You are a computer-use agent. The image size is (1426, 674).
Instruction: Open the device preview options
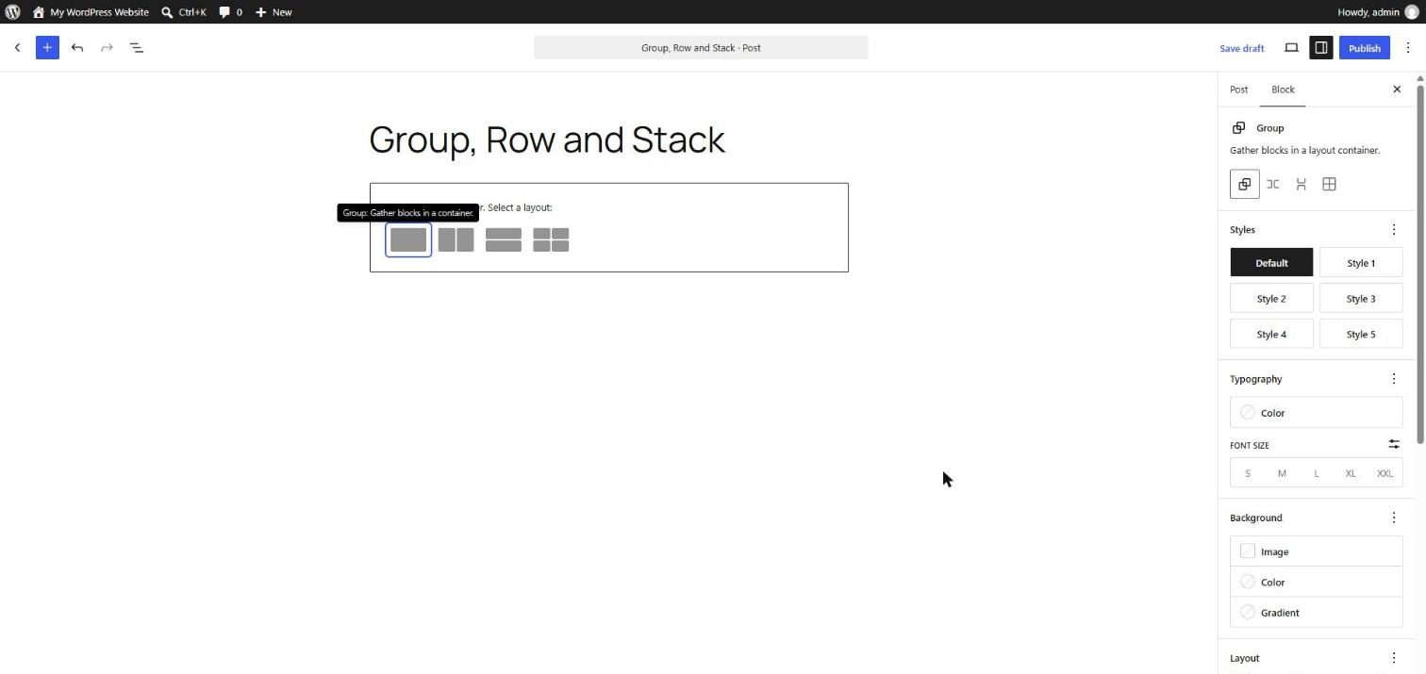tap(1291, 48)
